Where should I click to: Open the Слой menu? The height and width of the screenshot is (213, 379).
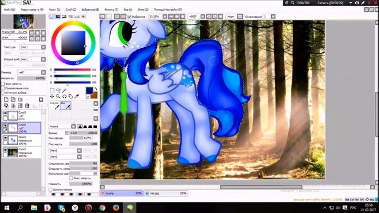pos(70,9)
